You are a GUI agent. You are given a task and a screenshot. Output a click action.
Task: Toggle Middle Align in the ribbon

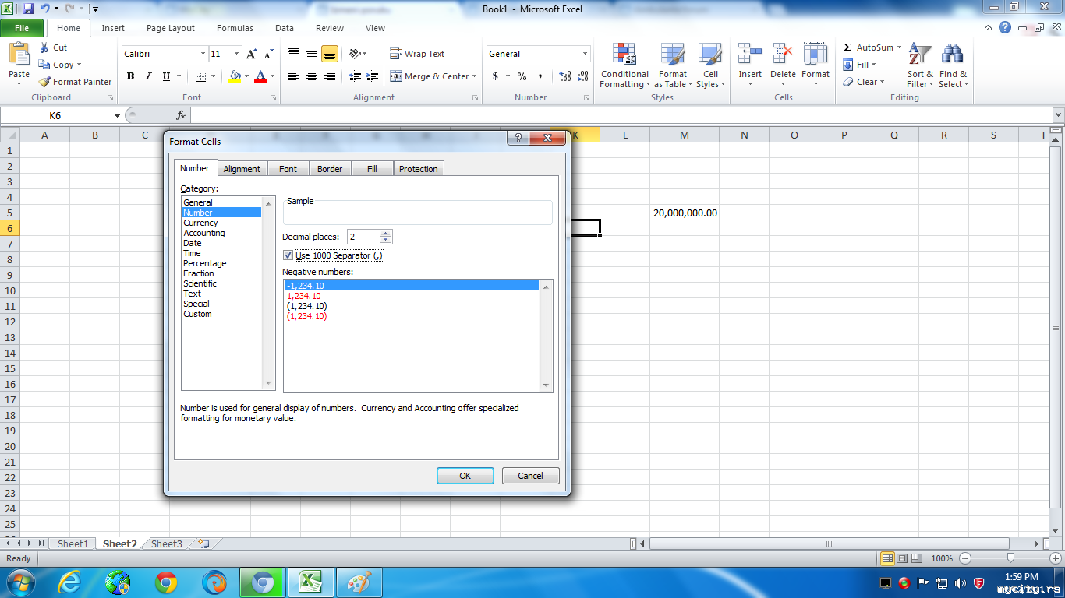[x=312, y=54]
